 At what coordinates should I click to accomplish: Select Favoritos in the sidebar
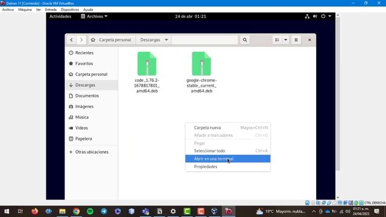click(92, 63)
